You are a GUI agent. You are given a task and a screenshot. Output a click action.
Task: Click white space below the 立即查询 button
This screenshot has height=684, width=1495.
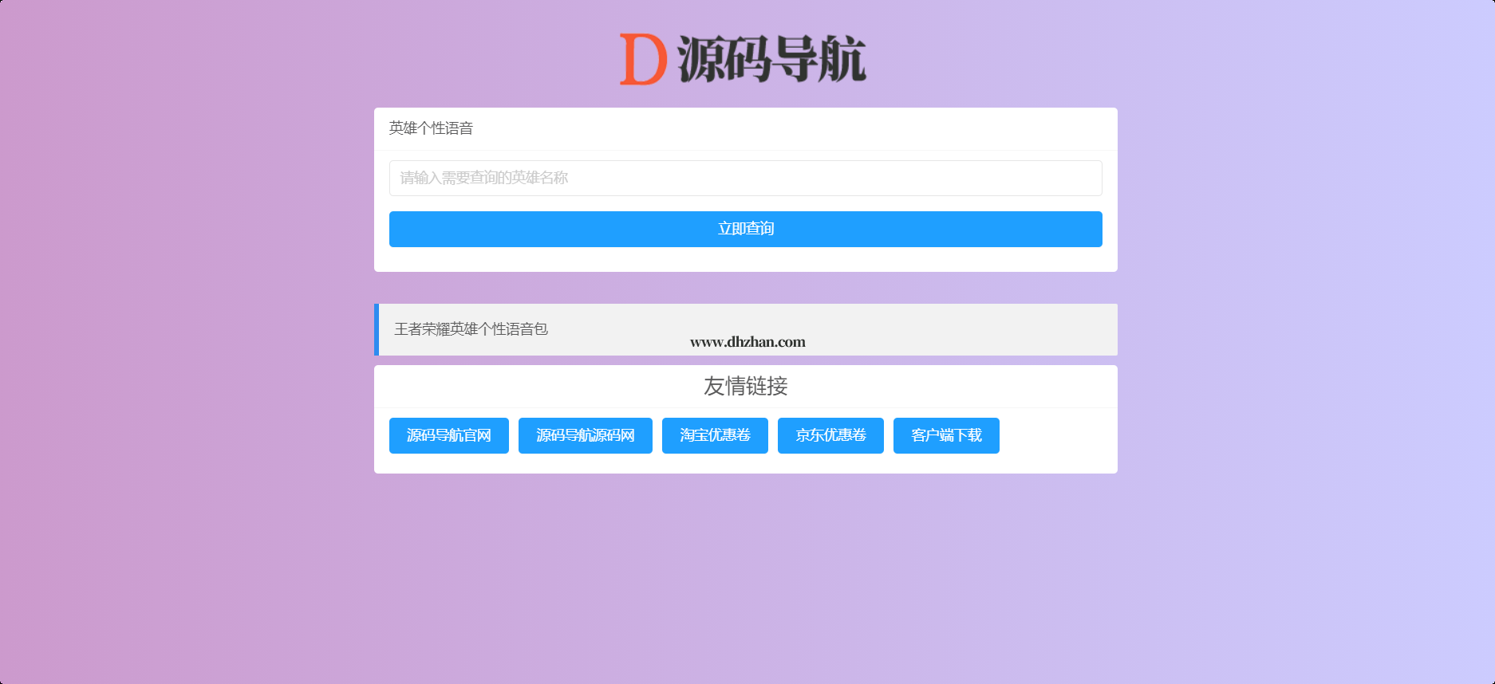tap(745, 259)
